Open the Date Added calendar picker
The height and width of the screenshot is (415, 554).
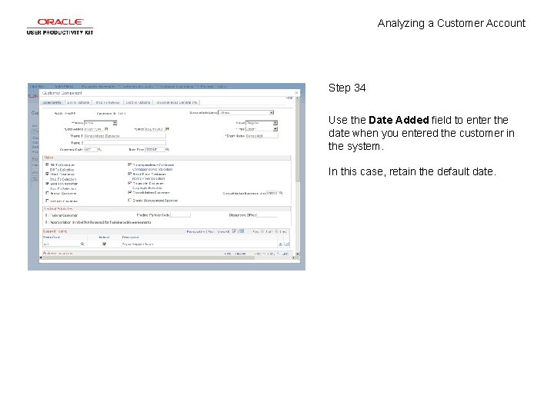(106, 129)
